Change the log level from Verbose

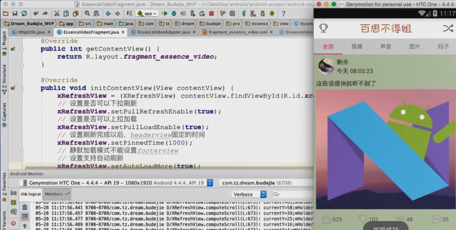coord(248,194)
